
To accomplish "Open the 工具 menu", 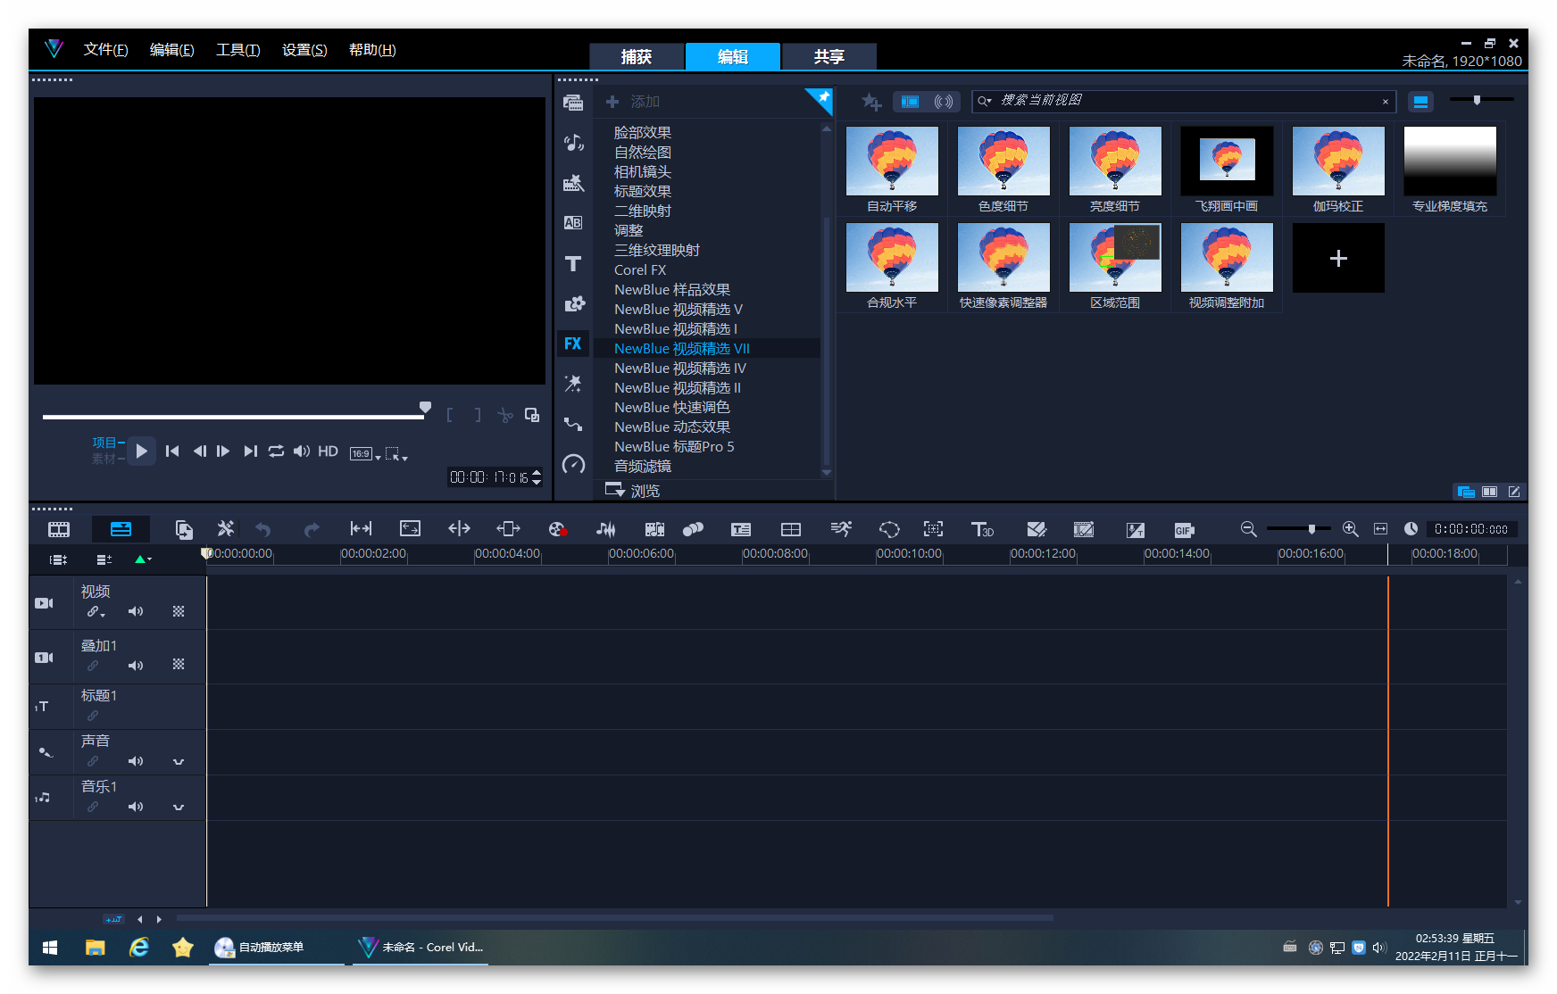I will (238, 50).
